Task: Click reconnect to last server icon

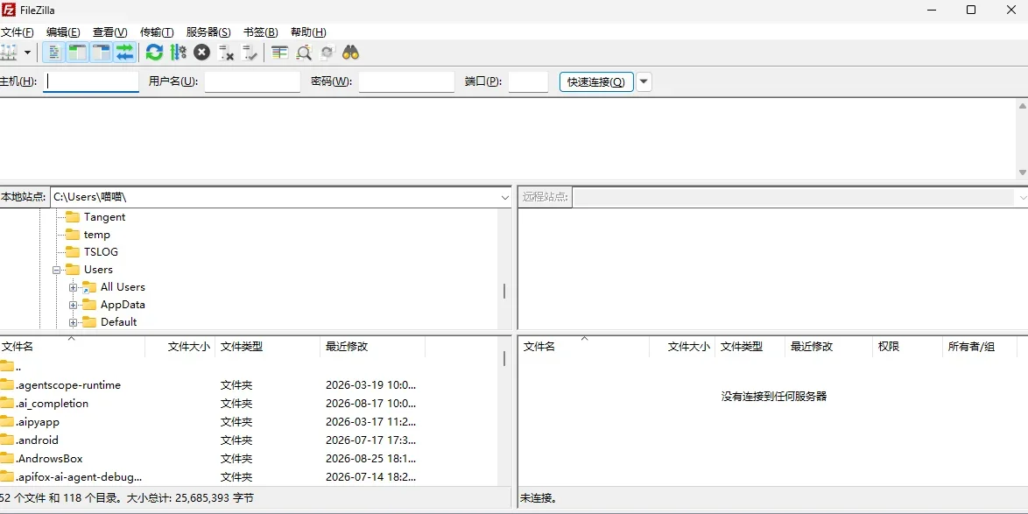Action: 250,53
